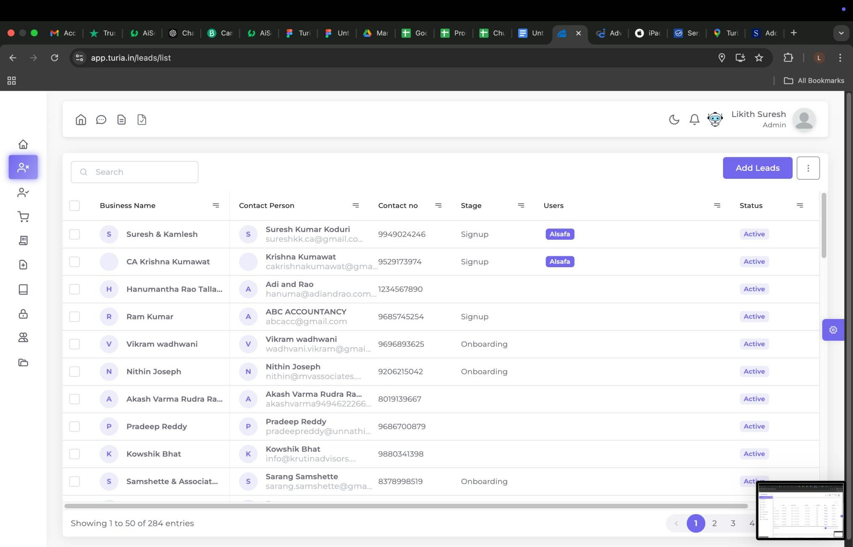853x547 pixels.
Task: Click the table vertical scrollbar
Action: point(824,225)
